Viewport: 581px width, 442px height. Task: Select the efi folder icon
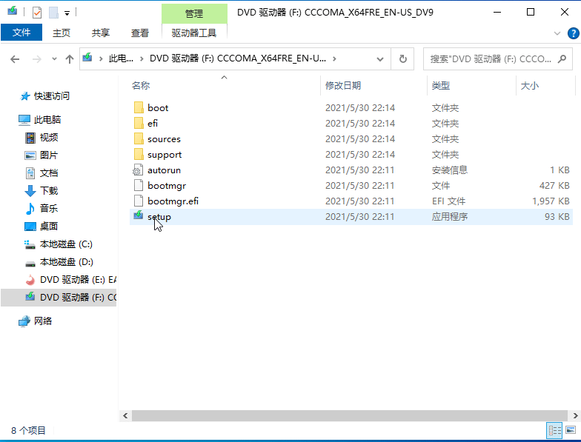(138, 123)
